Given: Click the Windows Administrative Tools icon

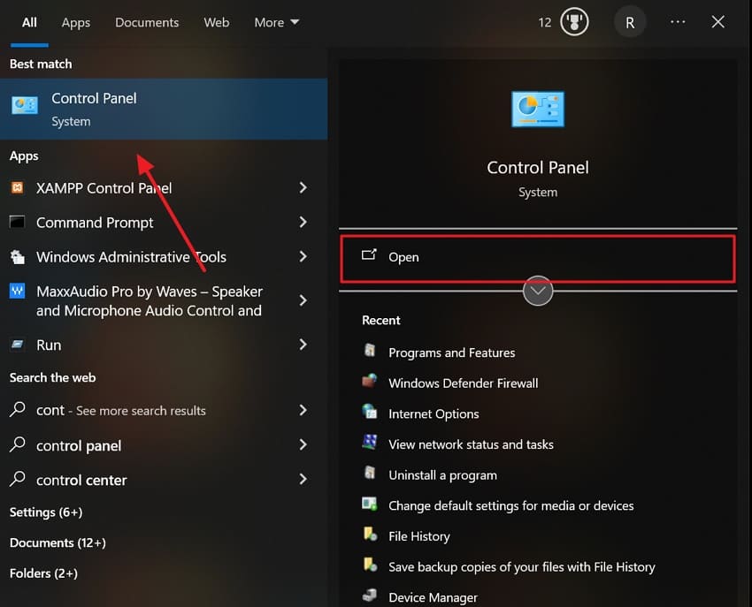Looking at the screenshot, I should (x=18, y=257).
